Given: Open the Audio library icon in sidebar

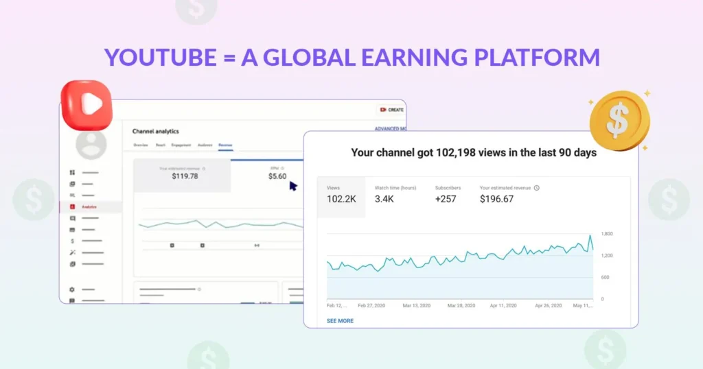Looking at the screenshot, I should (72, 264).
